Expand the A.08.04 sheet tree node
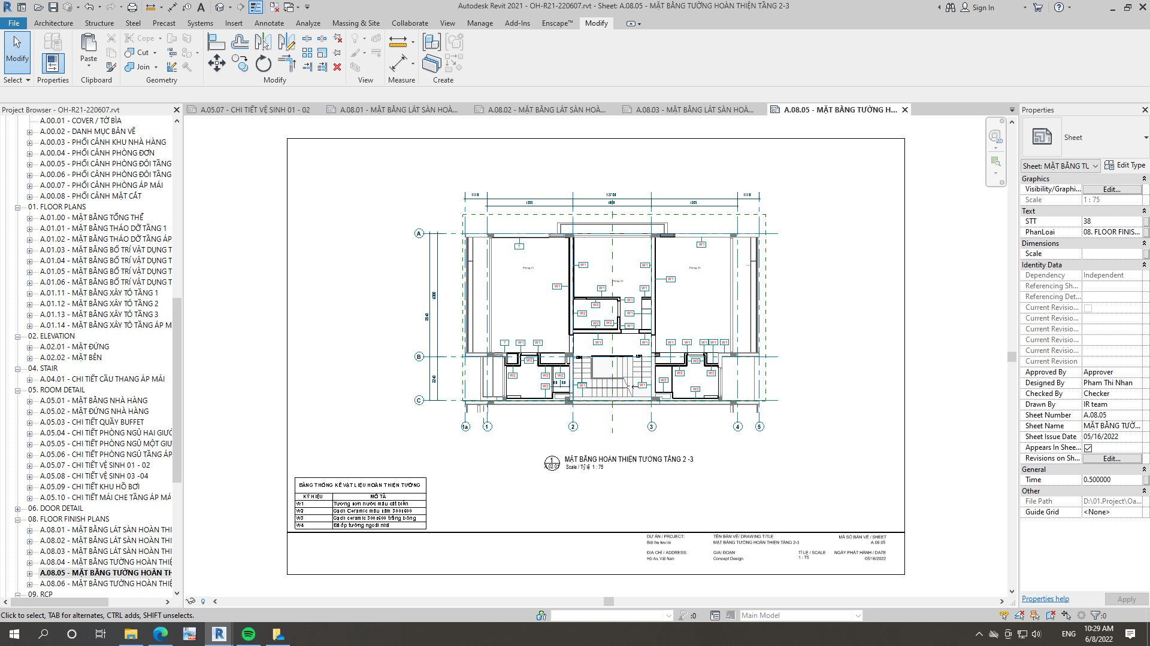 (x=29, y=562)
